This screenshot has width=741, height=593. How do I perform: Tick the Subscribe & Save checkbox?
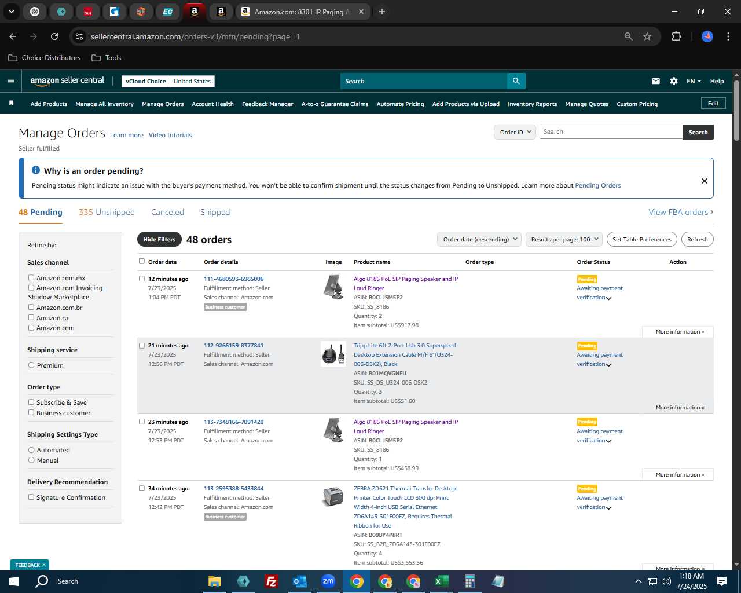pyautogui.click(x=31, y=402)
